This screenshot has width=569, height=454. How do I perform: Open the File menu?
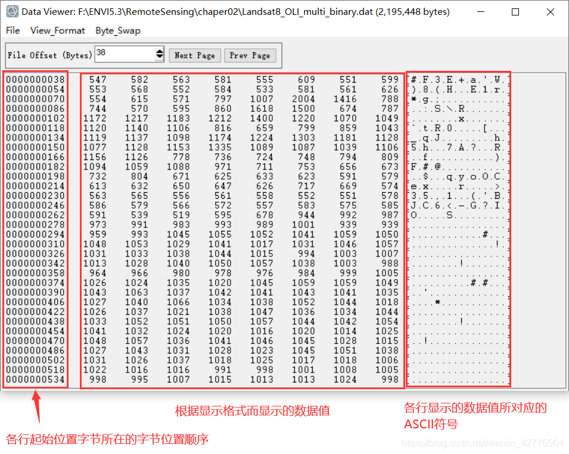pyautogui.click(x=13, y=30)
